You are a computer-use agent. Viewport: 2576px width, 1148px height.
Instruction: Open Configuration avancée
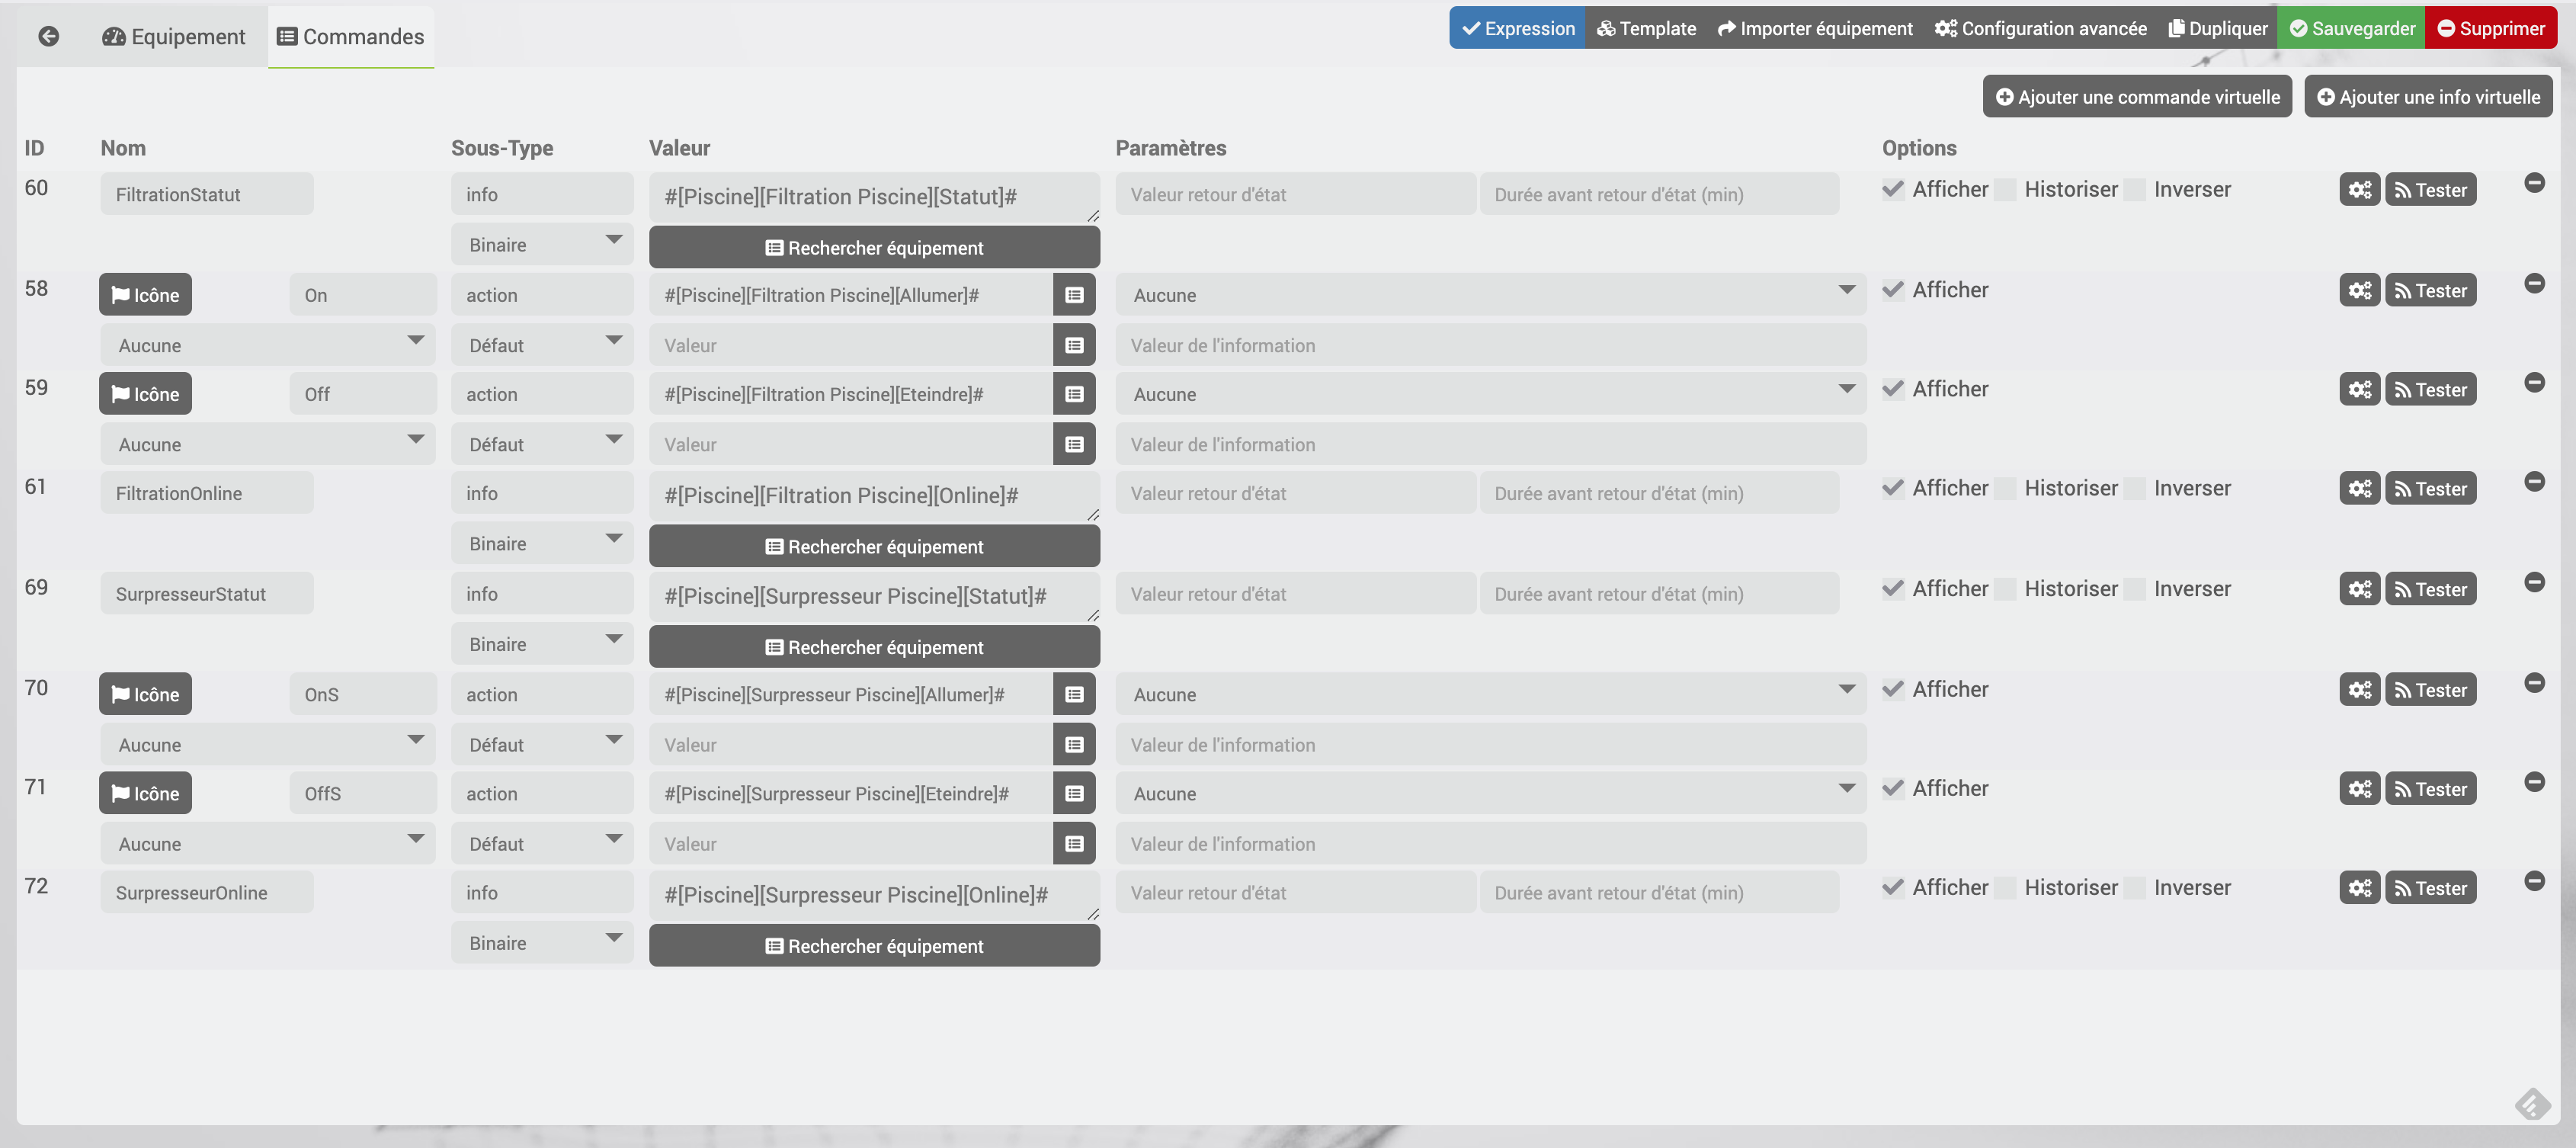tap(2041, 28)
